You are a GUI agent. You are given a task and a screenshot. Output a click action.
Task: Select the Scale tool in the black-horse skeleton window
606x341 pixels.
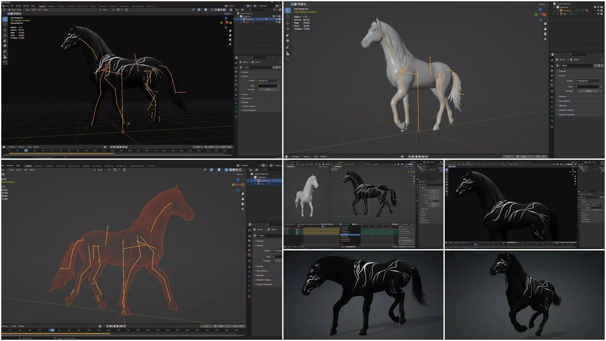pos(5,40)
